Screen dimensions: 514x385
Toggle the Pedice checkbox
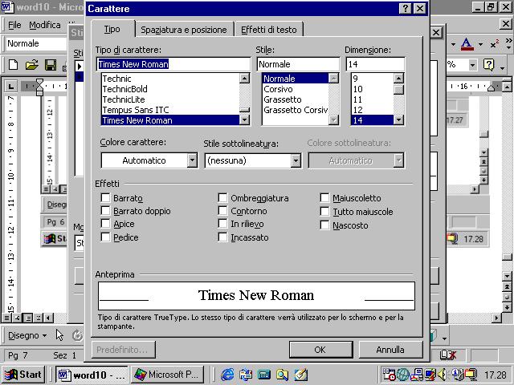click(105, 237)
